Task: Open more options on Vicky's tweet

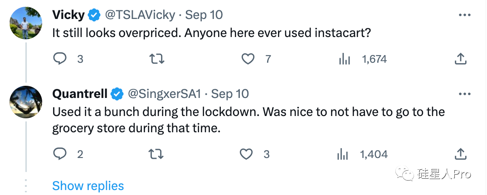Action: coord(465,15)
